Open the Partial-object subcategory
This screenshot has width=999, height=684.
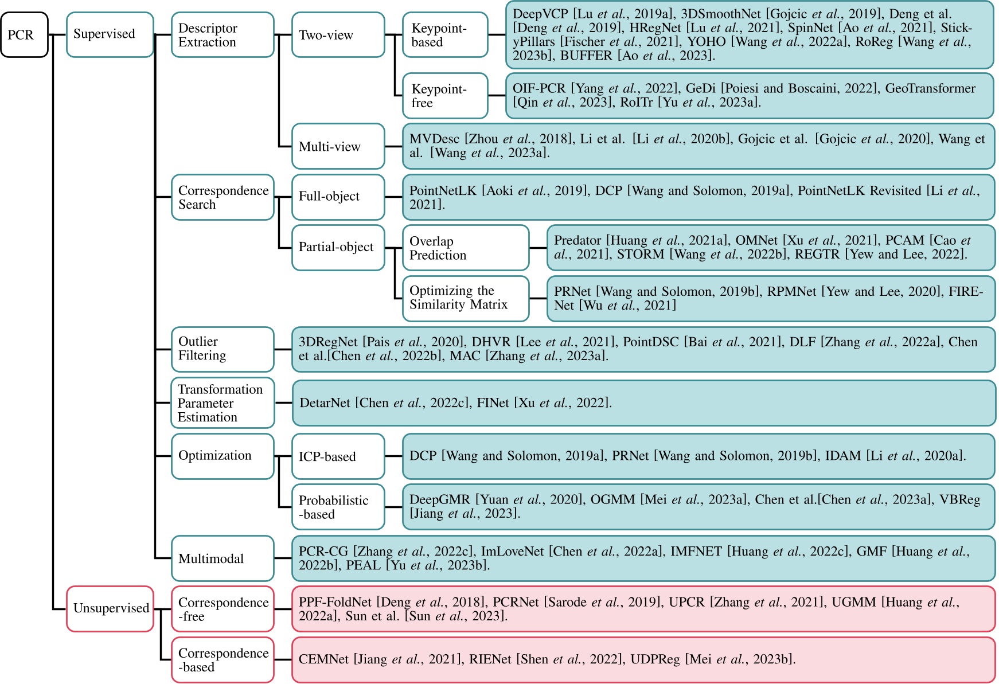coord(338,247)
